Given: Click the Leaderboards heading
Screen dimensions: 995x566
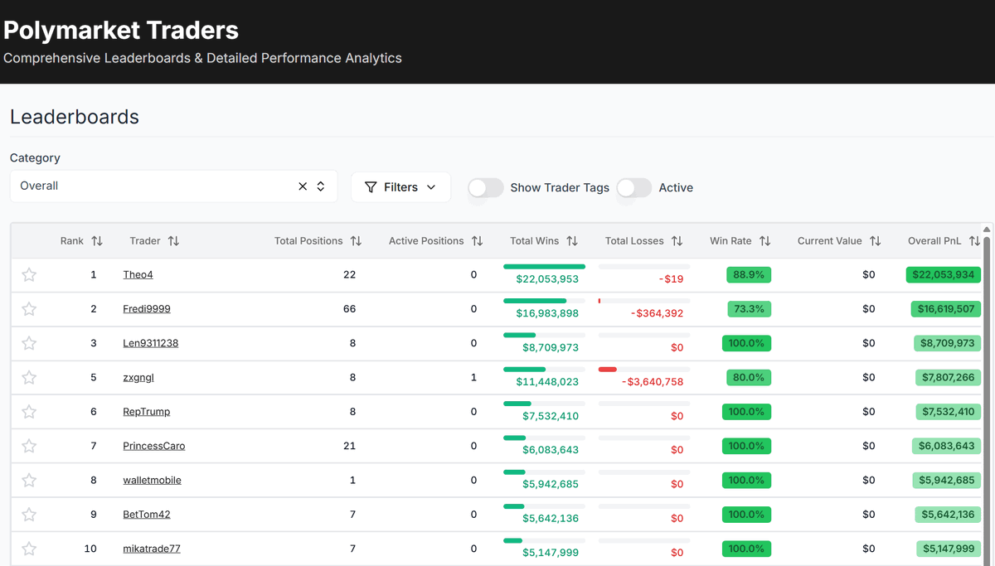Looking at the screenshot, I should 75,117.
